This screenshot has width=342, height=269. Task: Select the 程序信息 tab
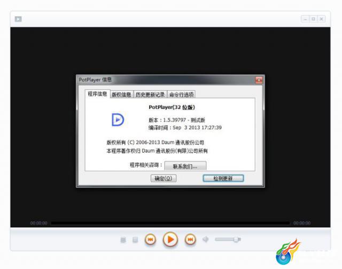(97, 94)
